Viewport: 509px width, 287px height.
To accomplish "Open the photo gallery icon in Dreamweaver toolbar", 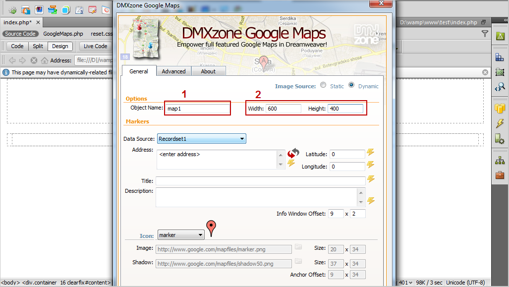I will [x=39, y=10].
